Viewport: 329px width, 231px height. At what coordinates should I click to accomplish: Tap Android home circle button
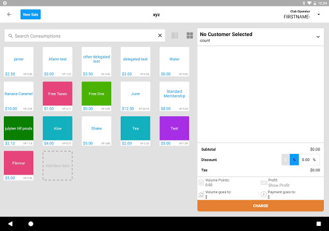point(31,224)
